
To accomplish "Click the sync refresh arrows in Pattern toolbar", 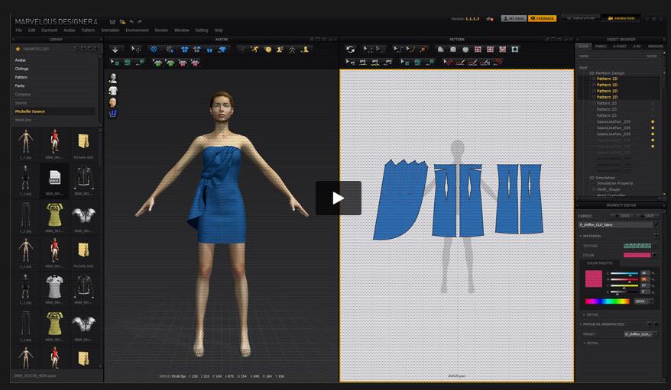I will [351, 50].
